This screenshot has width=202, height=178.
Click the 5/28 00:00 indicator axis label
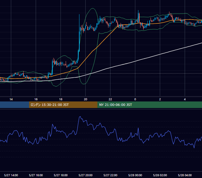point(135,175)
